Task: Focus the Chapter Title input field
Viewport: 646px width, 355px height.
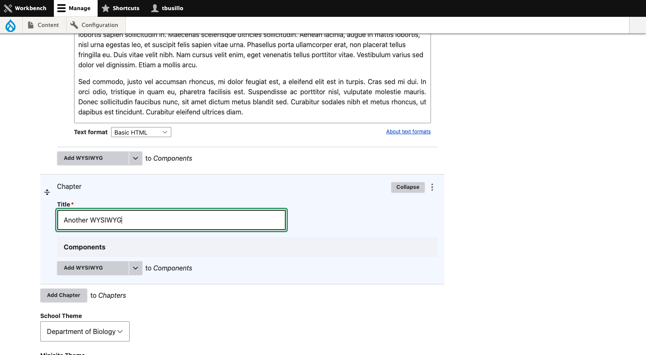Action: coord(171,220)
